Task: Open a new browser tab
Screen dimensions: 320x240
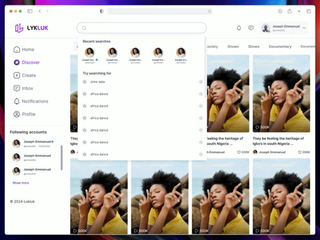Action: coord(299,11)
